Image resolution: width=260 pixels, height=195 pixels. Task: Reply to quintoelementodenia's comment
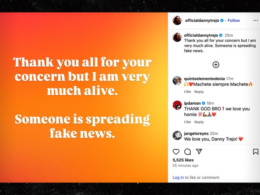[199, 92]
